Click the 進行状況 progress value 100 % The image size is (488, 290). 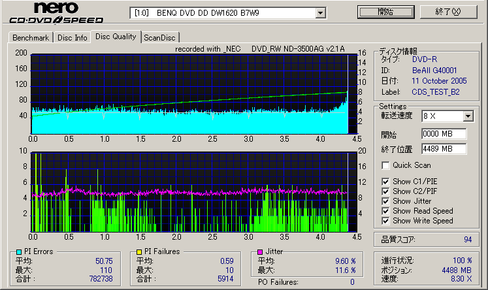coord(462,260)
